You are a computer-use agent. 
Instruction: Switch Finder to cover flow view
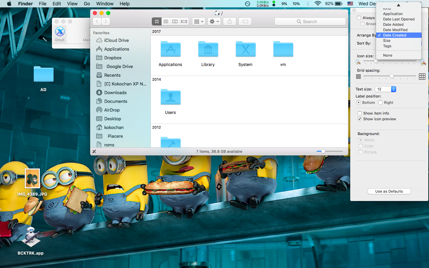pyautogui.click(x=184, y=21)
